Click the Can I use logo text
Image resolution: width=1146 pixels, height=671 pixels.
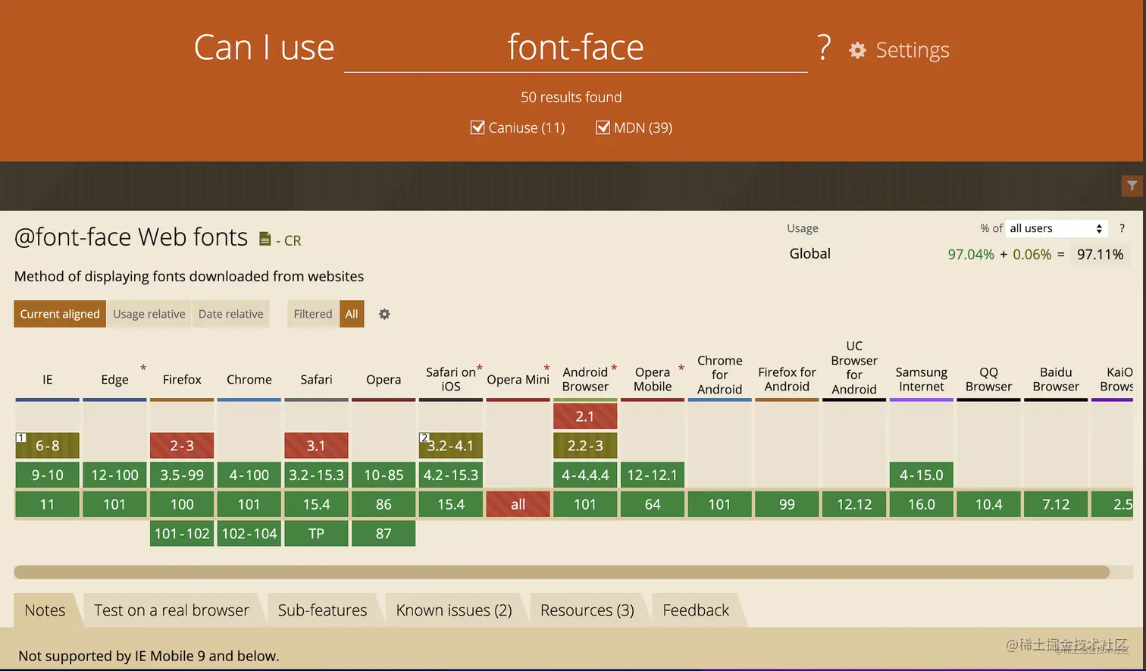click(x=264, y=48)
